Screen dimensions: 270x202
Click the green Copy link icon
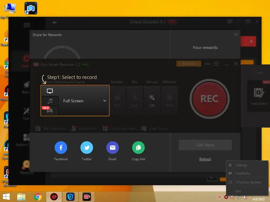click(138, 148)
